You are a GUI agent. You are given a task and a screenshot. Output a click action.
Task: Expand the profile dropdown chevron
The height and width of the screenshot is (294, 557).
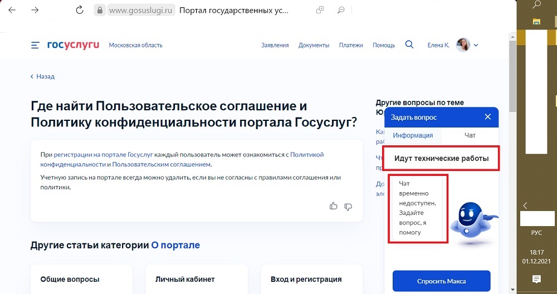click(x=476, y=45)
